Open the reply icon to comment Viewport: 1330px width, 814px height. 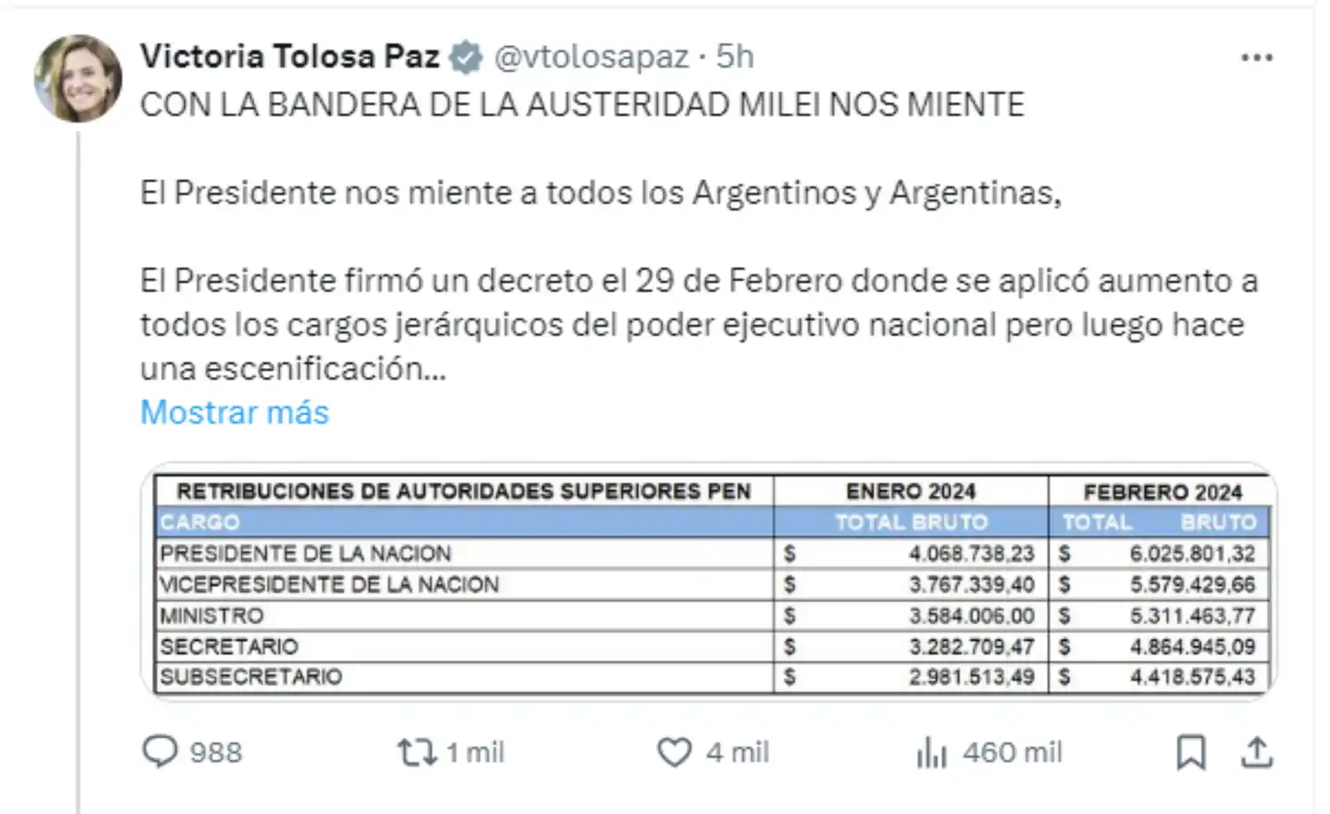(x=160, y=752)
